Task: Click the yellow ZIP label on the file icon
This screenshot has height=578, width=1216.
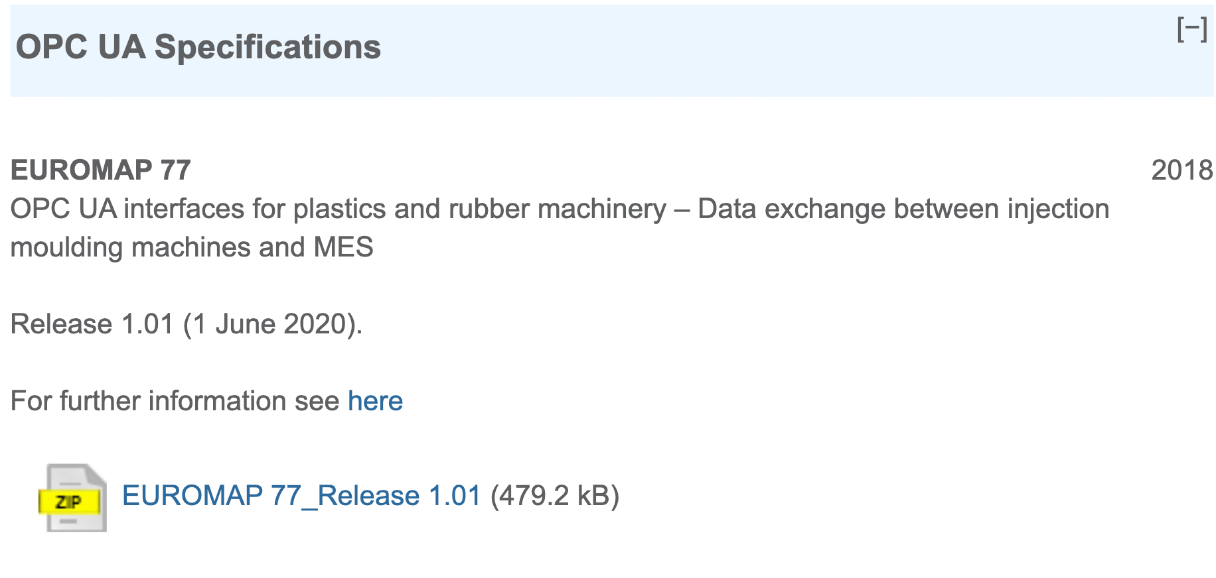Action: pyautogui.click(x=69, y=502)
